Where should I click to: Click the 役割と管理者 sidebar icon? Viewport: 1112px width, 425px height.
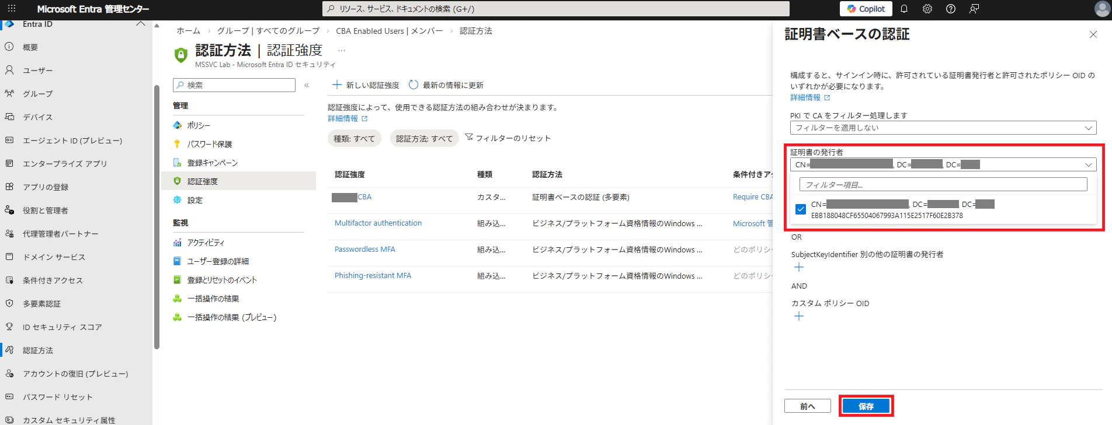click(9, 210)
